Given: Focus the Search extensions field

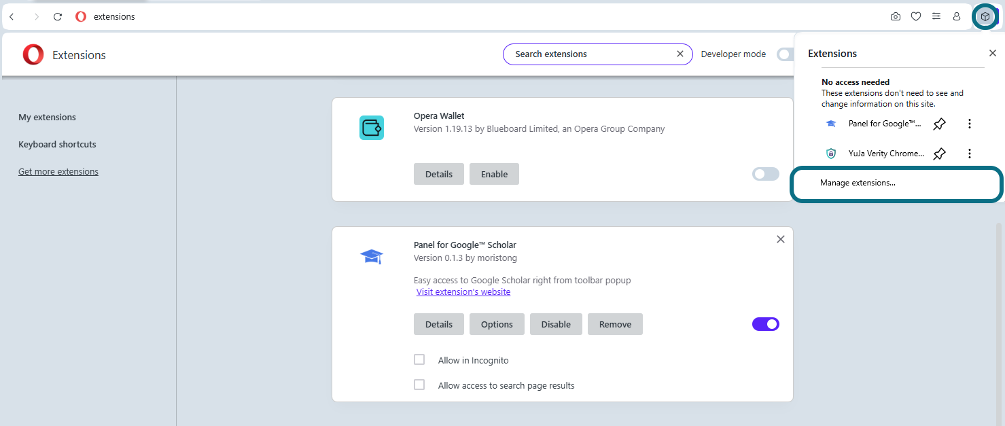Looking at the screenshot, I should [591, 54].
